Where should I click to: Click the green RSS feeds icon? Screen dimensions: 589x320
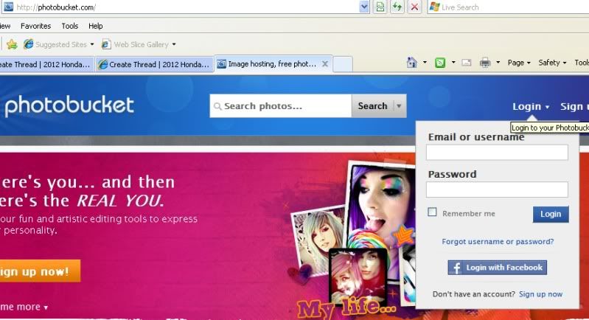point(440,63)
